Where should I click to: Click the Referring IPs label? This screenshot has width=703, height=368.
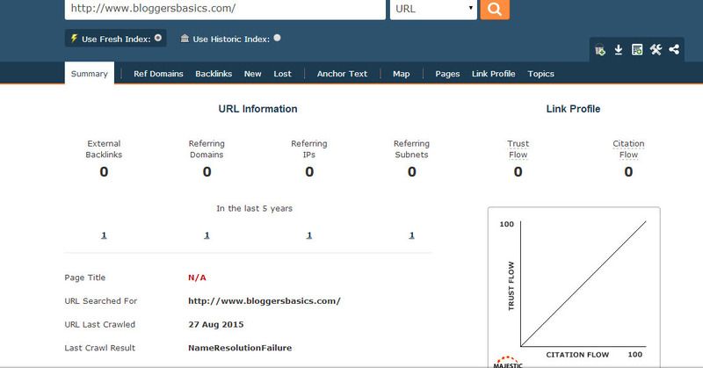309,149
